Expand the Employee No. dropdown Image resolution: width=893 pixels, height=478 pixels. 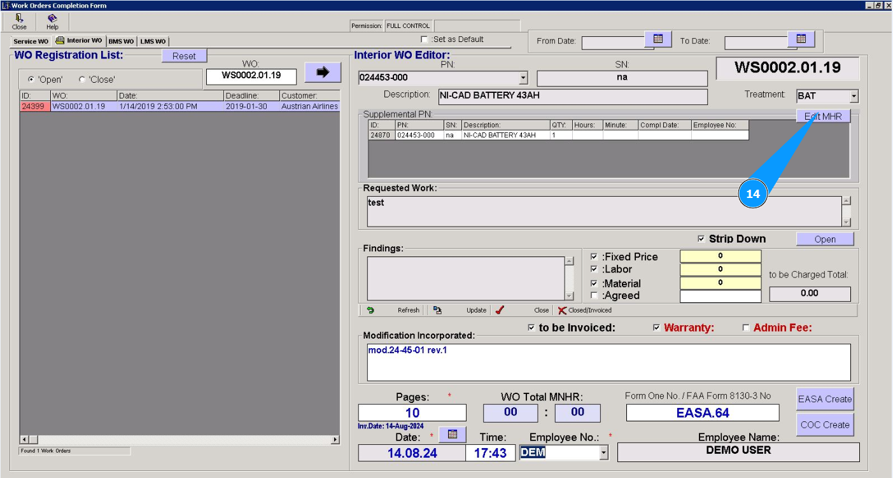[603, 453]
